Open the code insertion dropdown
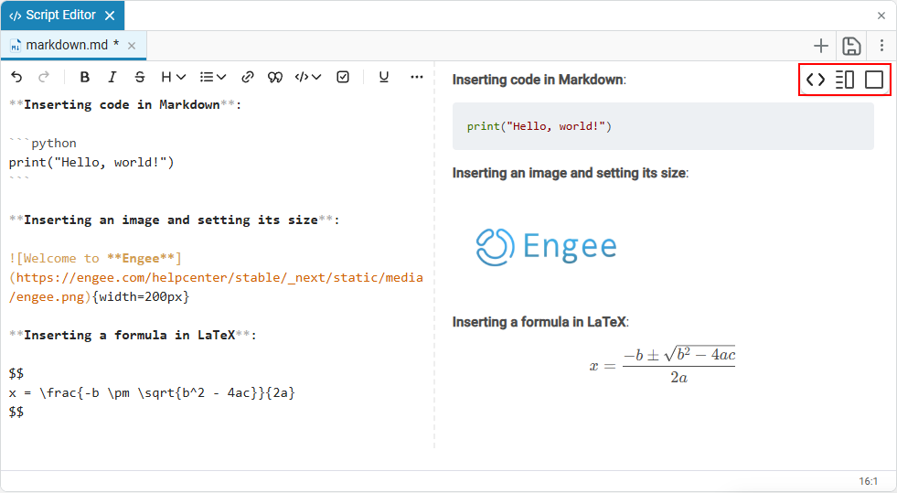Viewport: 897px width, 493px height. 308,77
